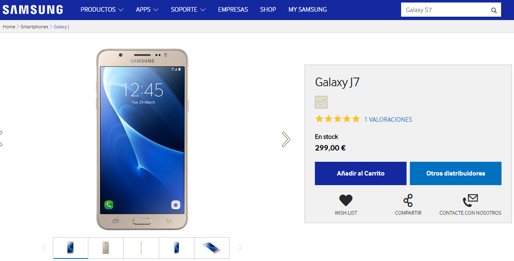Expand the Apps dropdown menu
The height and width of the screenshot is (261, 514).
click(x=147, y=10)
